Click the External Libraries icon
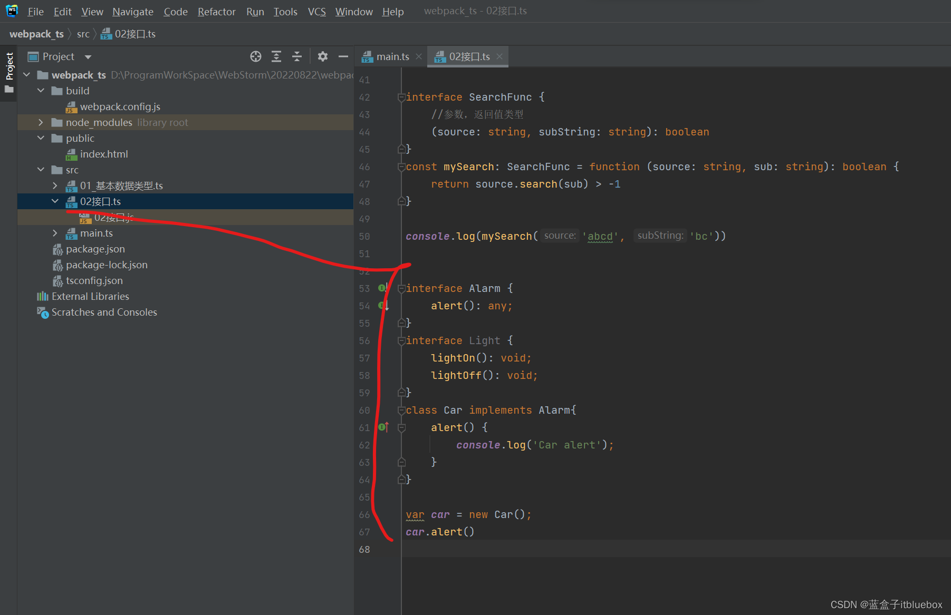The image size is (951, 615). [43, 296]
